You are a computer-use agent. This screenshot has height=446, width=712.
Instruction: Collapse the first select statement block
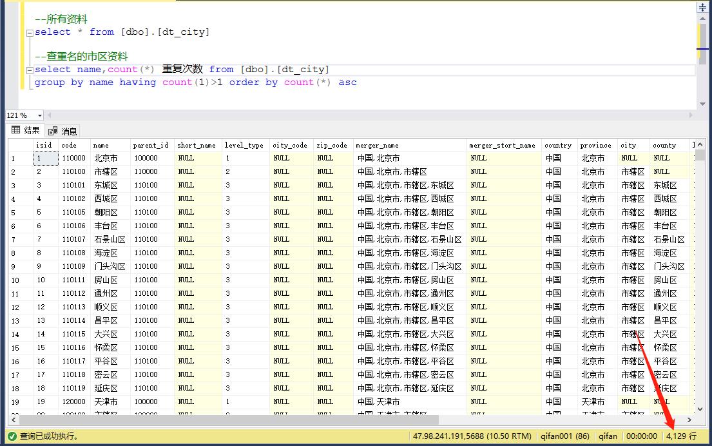30,32
